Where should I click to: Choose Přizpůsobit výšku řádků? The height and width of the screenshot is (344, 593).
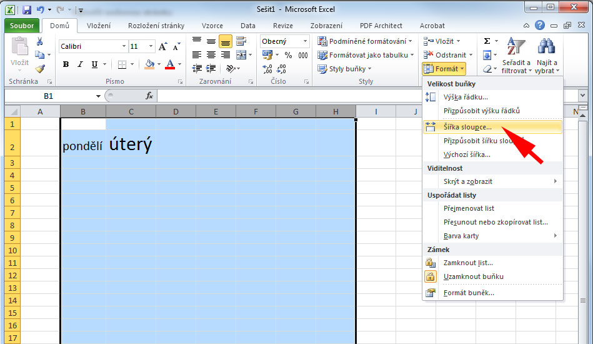tap(493, 111)
